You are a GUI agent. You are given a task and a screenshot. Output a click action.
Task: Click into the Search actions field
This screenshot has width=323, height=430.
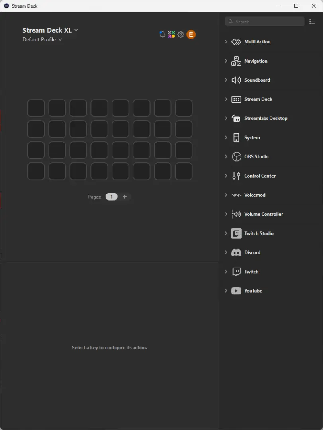click(265, 21)
